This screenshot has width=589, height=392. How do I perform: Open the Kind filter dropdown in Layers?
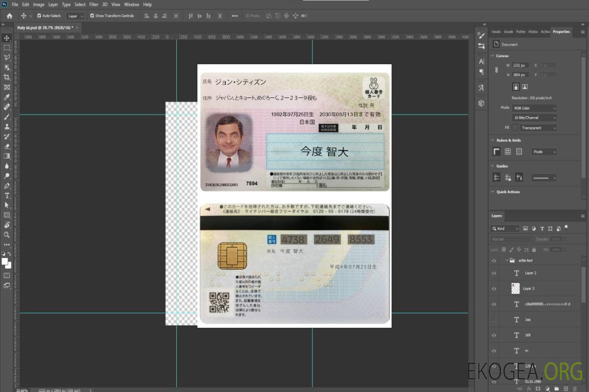505,229
